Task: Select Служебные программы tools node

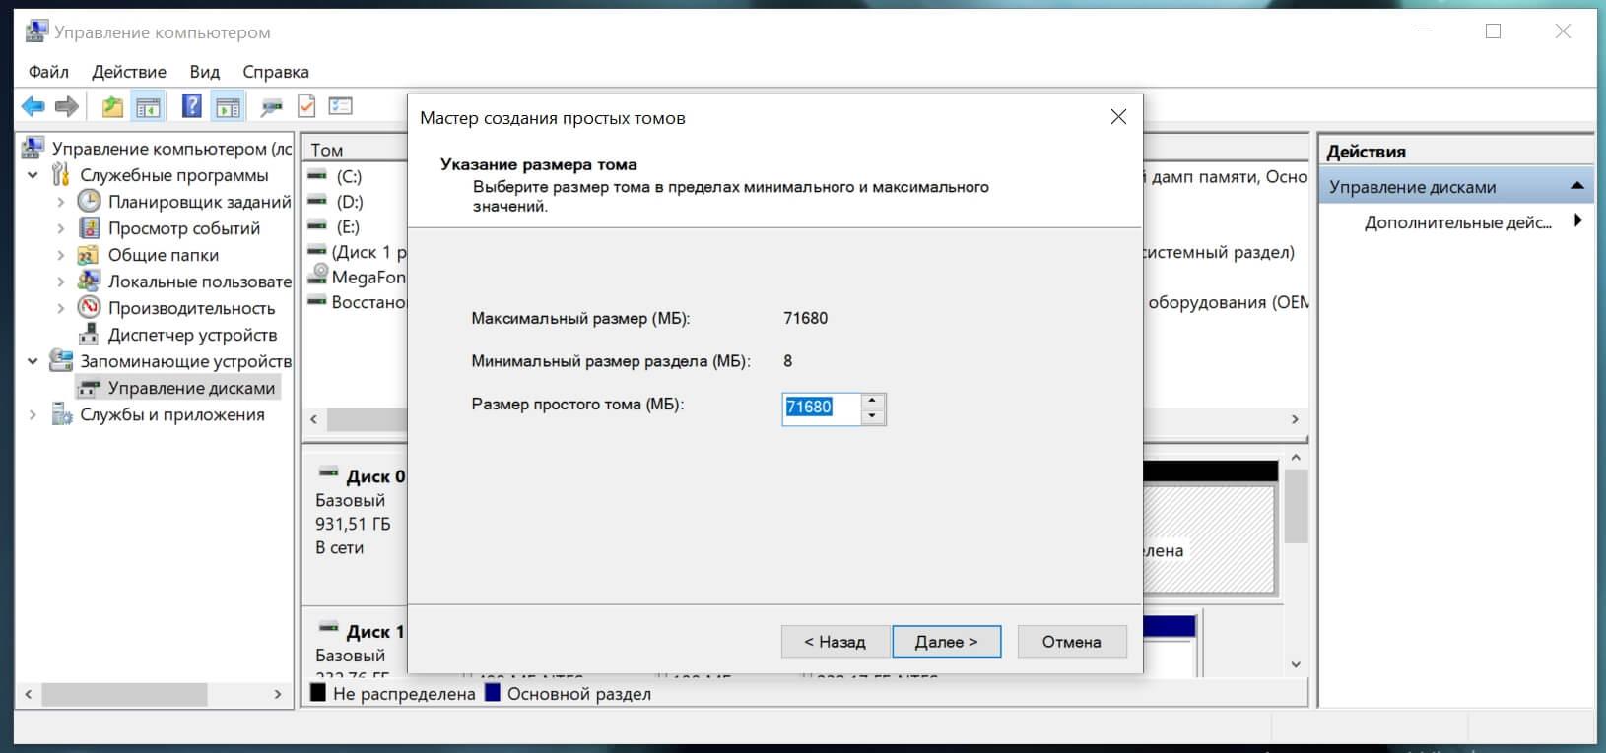Action: (x=160, y=175)
